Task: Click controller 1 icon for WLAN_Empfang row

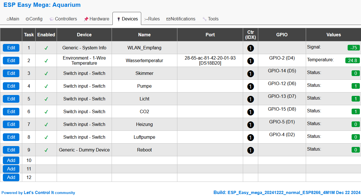Action: coord(250,48)
